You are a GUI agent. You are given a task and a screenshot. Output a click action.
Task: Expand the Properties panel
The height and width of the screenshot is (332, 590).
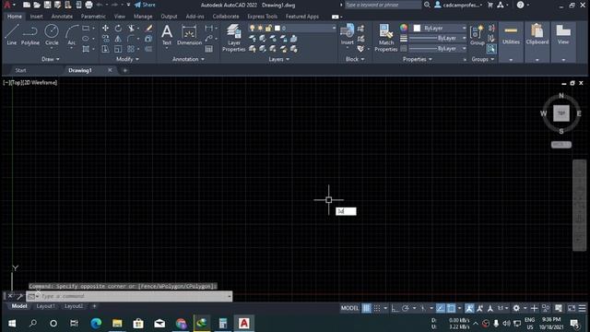(418, 59)
